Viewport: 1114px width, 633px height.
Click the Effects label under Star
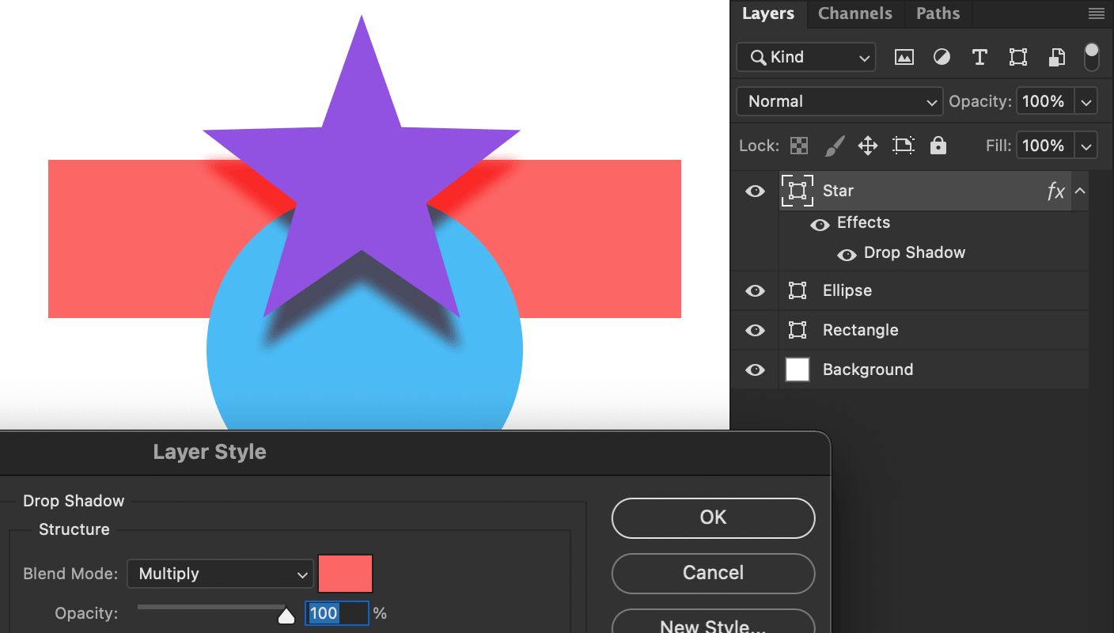click(863, 222)
